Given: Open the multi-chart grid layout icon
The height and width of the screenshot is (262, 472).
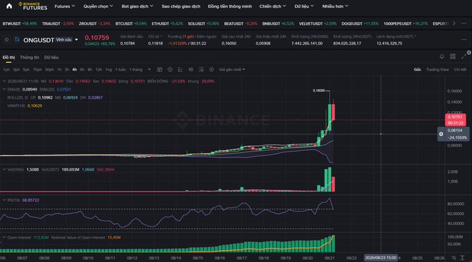Looking at the screenshot, I should [x=453, y=56].
